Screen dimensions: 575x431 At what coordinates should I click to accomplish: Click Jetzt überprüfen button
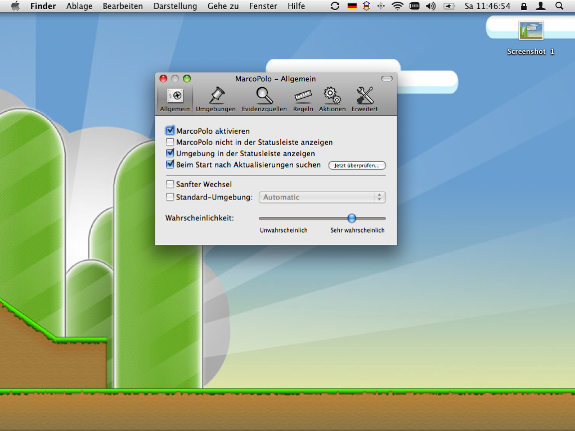(x=357, y=166)
